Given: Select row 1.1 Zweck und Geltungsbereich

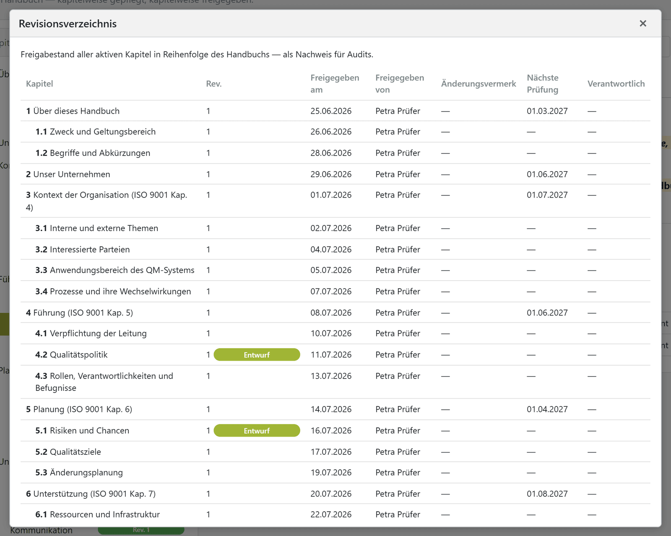Looking at the screenshot, I should point(335,132).
